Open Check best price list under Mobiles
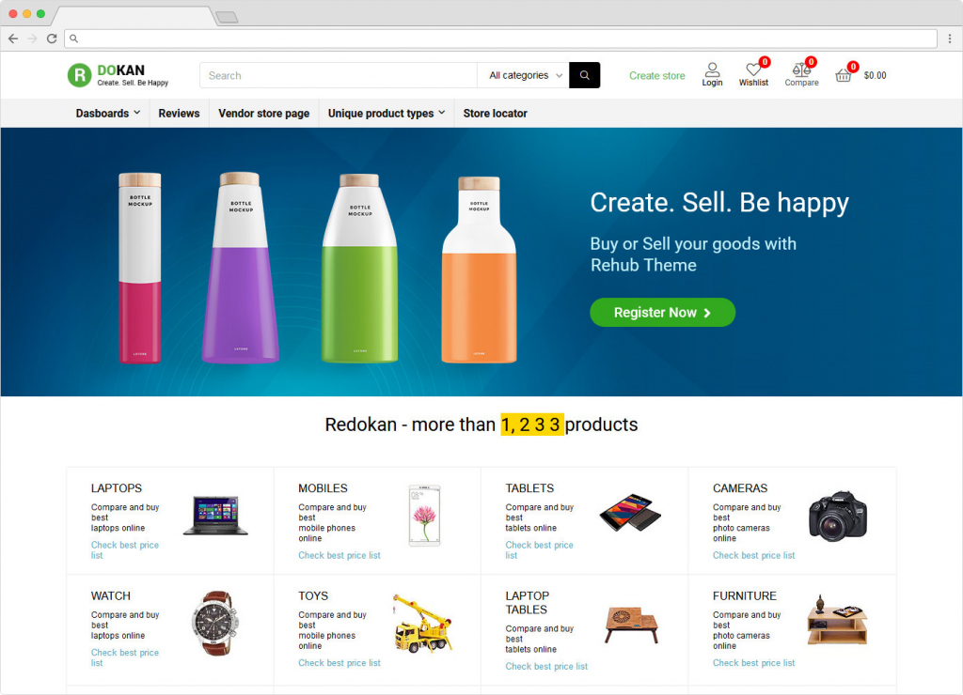 [339, 555]
